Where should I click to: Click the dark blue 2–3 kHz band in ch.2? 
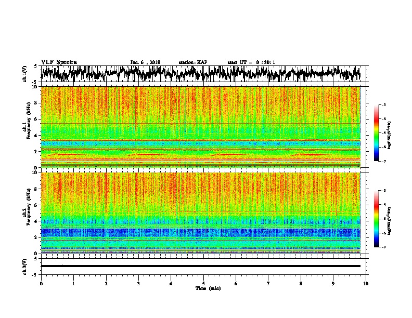pos(200,232)
